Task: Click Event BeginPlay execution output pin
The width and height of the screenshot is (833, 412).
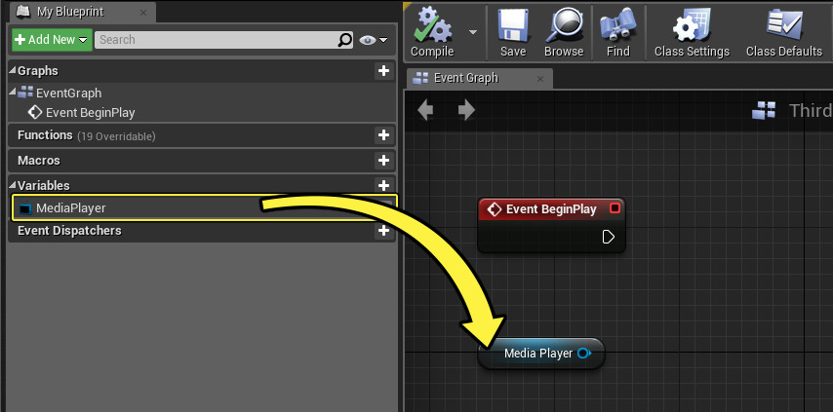Action: [x=609, y=237]
